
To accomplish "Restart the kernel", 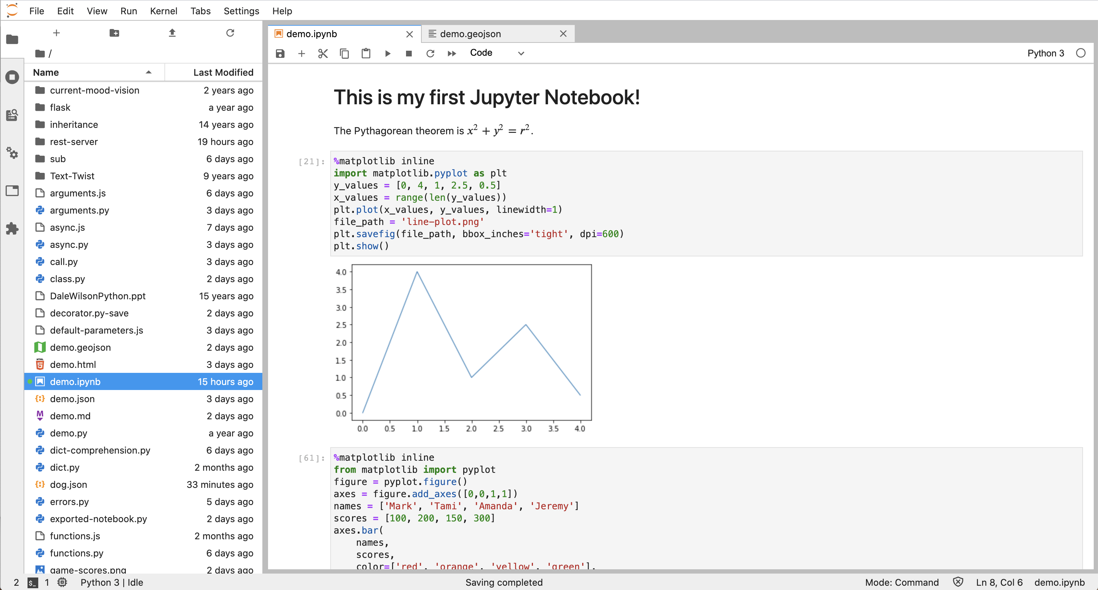I will tap(430, 53).
